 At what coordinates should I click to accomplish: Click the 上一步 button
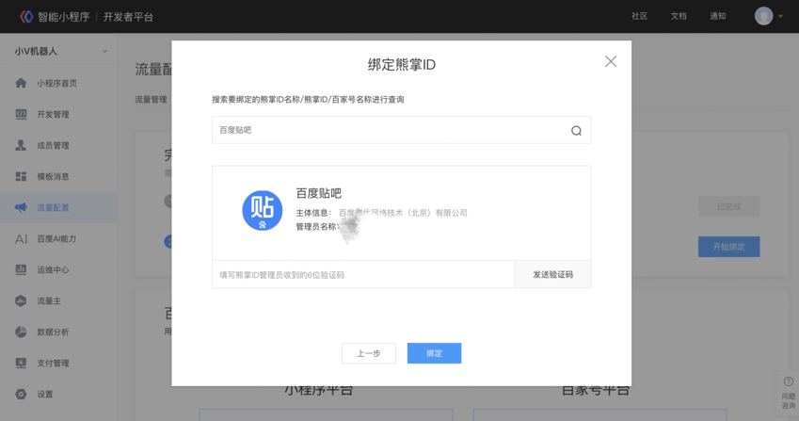tap(368, 353)
